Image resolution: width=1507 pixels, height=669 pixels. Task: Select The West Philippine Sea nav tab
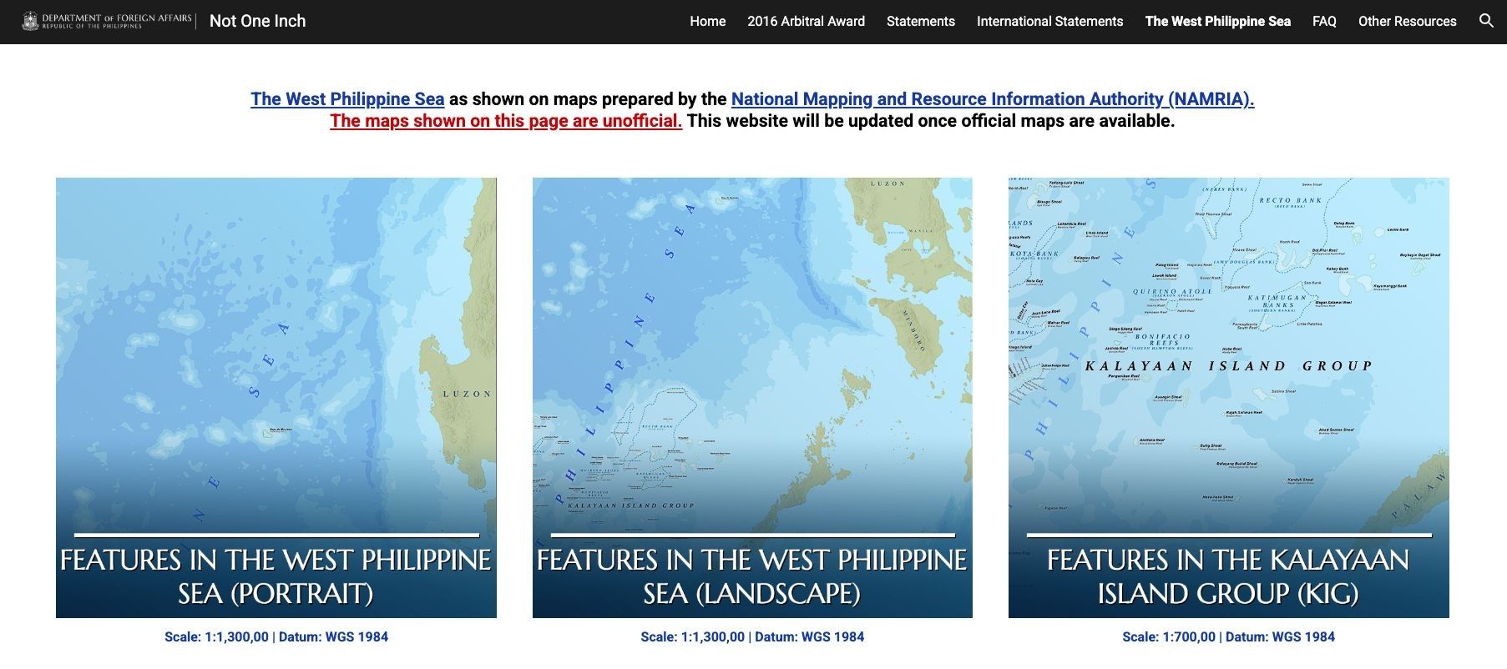(1217, 22)
